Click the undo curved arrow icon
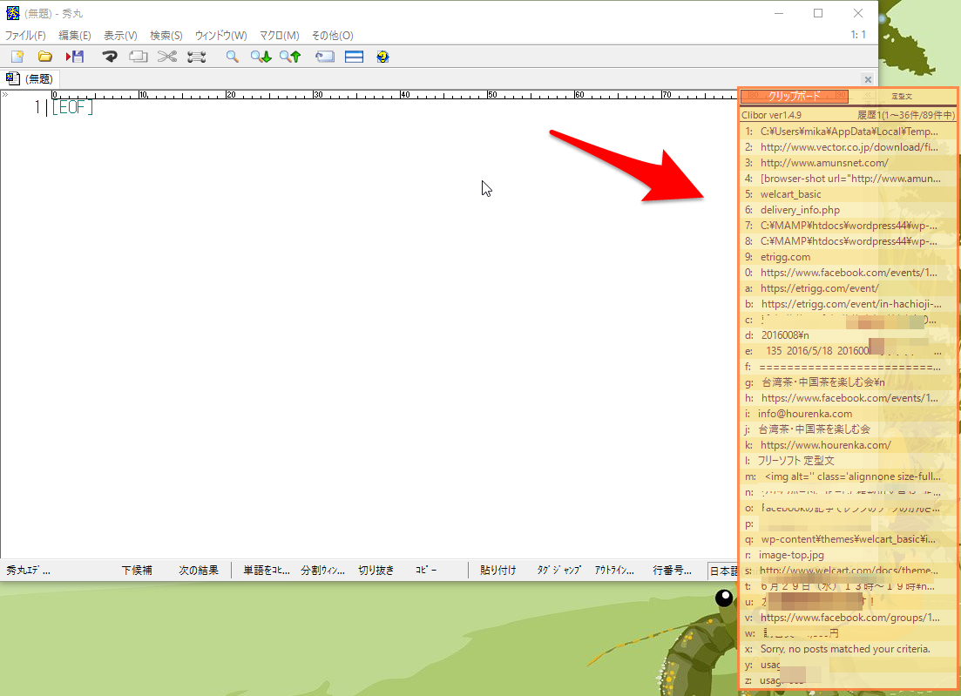Screen dimensions: 961x696 [x=110, y=57]
